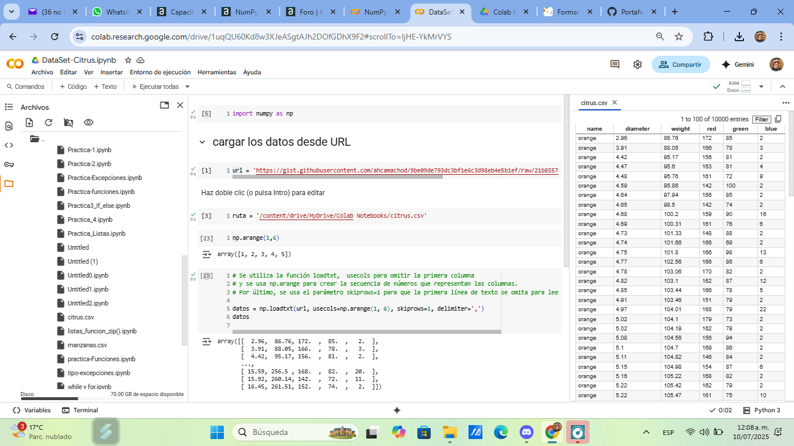Open the Python 3 runtime status
The image size is (794, 446).
(761, 410)
